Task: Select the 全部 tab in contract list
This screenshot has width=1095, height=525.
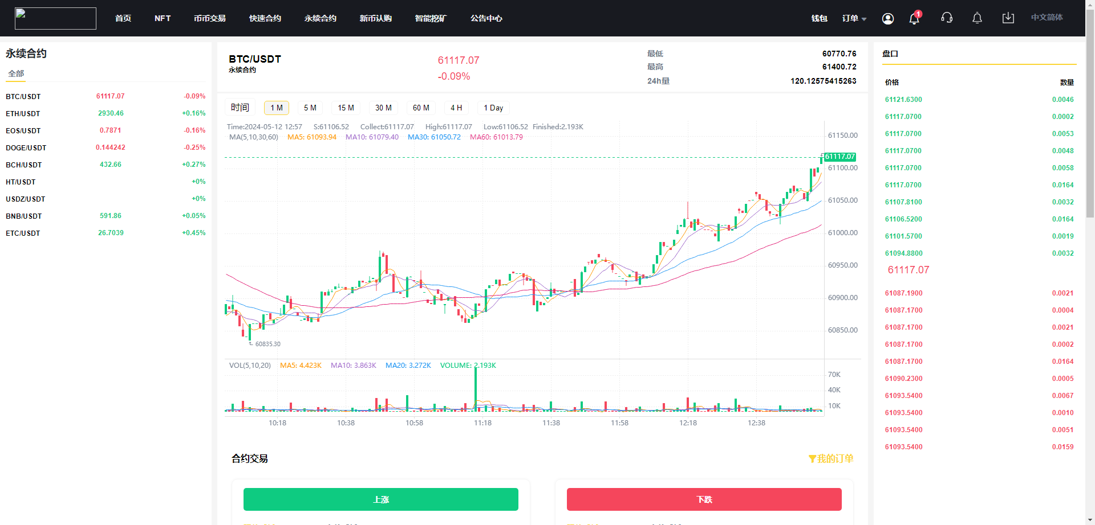Action: click(16, 73)
